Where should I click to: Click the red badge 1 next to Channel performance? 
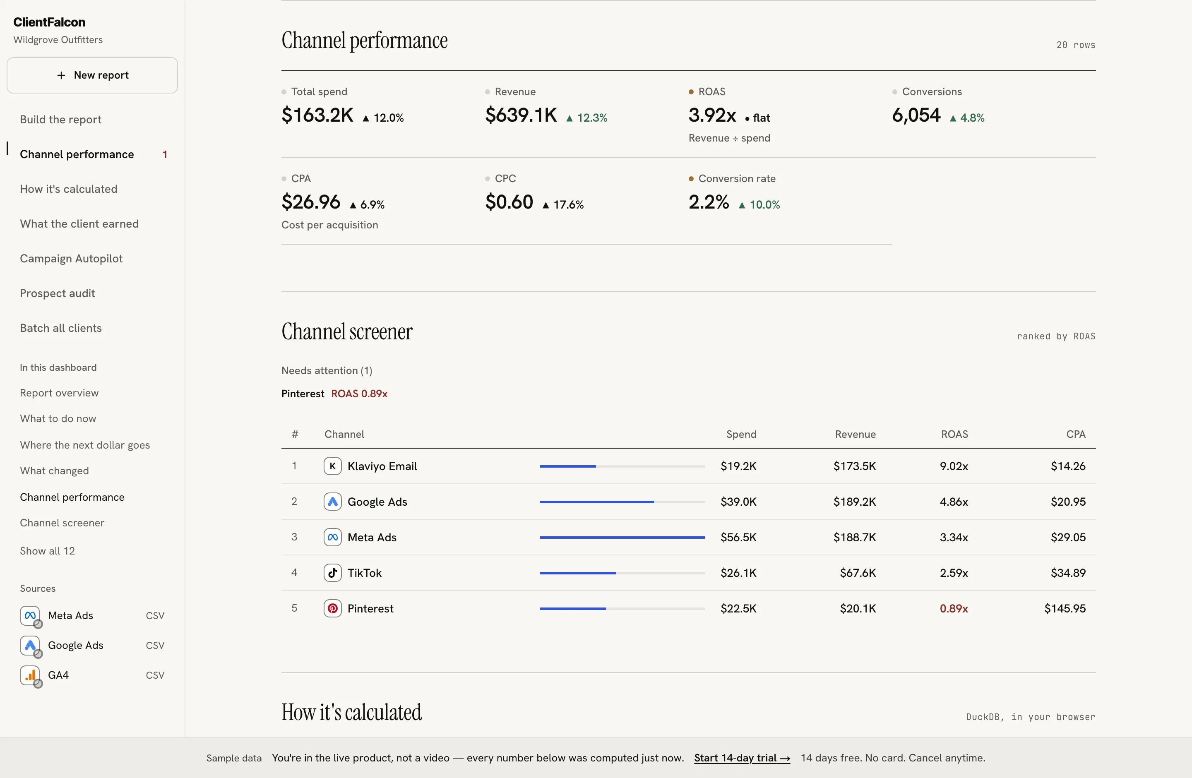click(165, 154)
